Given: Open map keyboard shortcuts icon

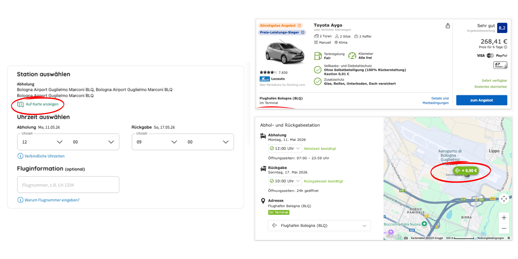Looking at the screenshot, I should tap(406, 238).
